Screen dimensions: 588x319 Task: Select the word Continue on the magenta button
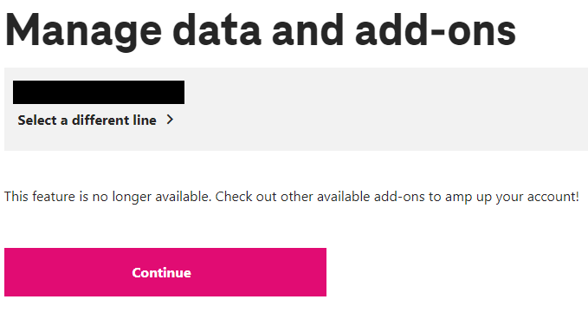tap(162, 272)
